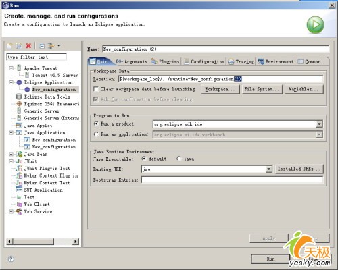Click the Workspace... button
338x270 pixels.
220,89
